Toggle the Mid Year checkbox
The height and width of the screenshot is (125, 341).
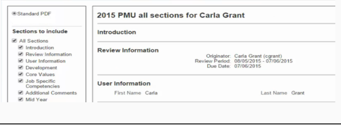(x=21, y=99)
